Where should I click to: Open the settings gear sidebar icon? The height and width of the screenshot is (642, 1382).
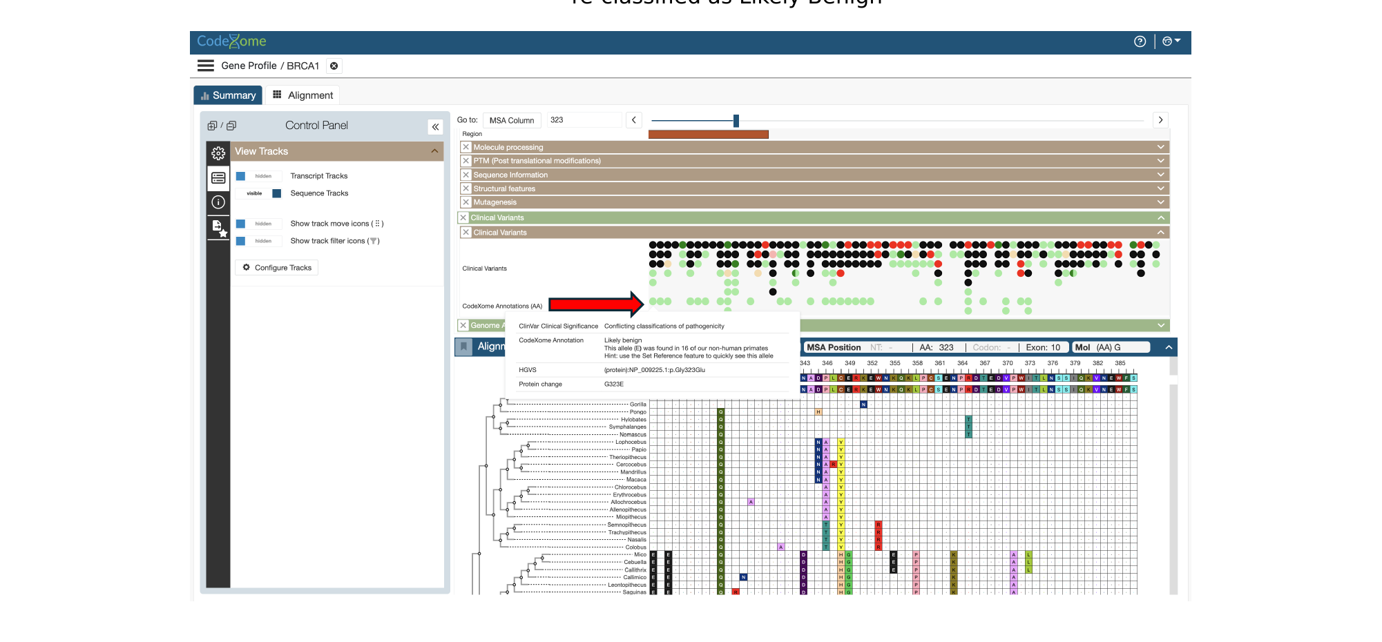218,153
